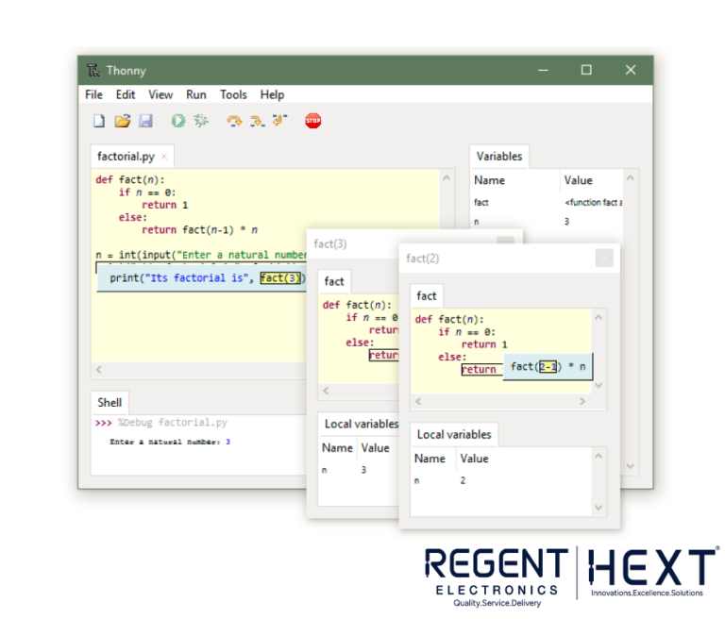The width and height of the screenshot is (725, 619).
Task: Close the fact(2) stack frame window
Action: (604, 258)
